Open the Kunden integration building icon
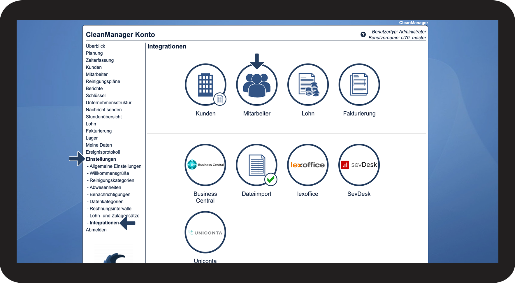The height and width of the screenshot is (283, 515). tap(205, 85)
